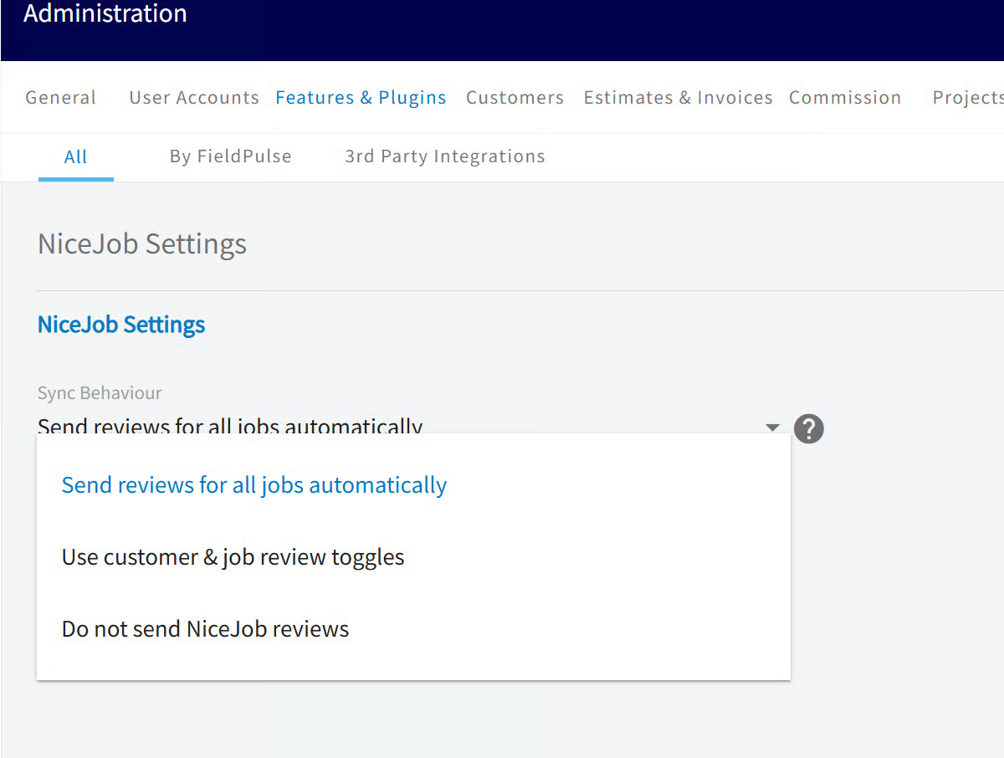
Task: Open the Estimates & Invoices tab
Action: [x=679, y=98]
